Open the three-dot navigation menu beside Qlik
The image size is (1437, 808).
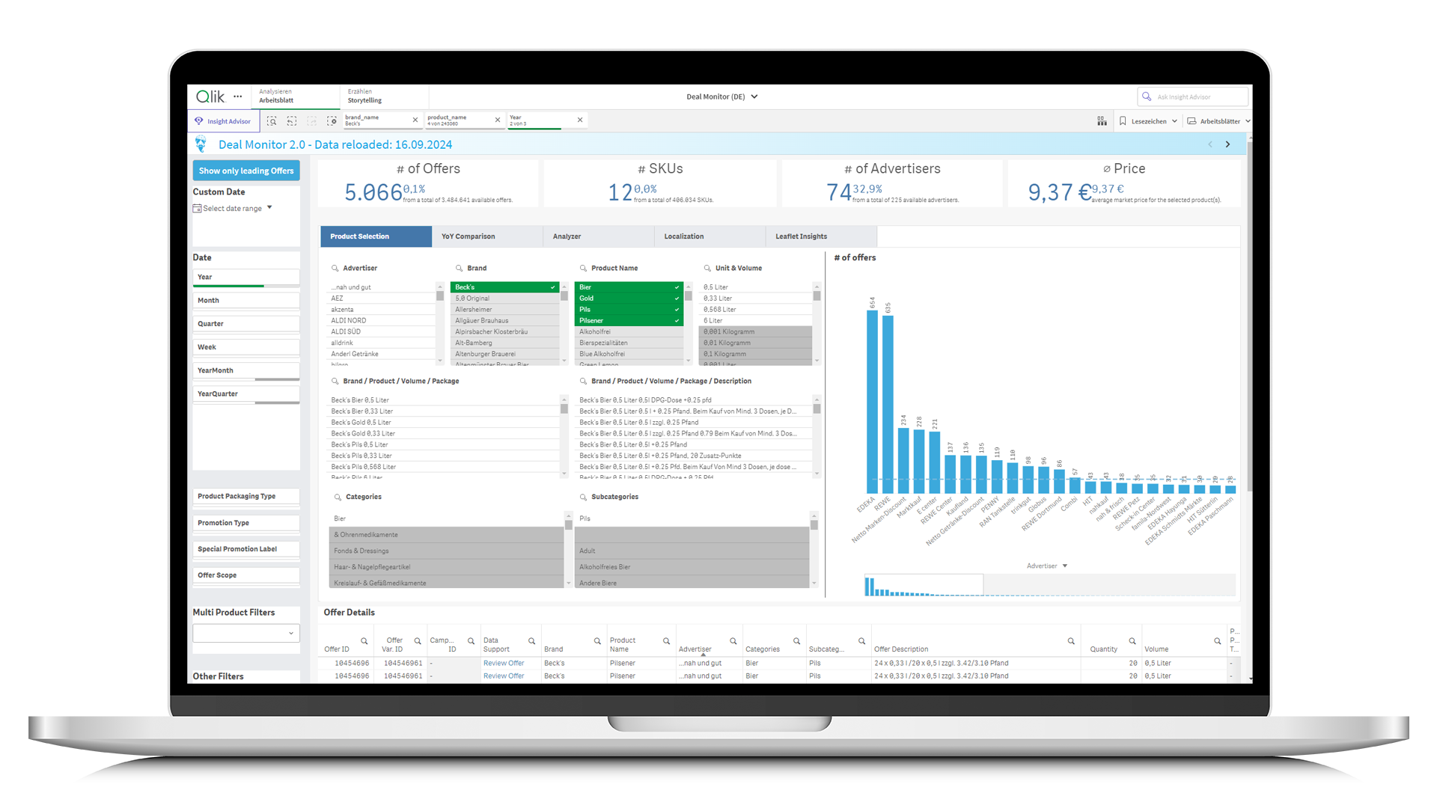238,97
